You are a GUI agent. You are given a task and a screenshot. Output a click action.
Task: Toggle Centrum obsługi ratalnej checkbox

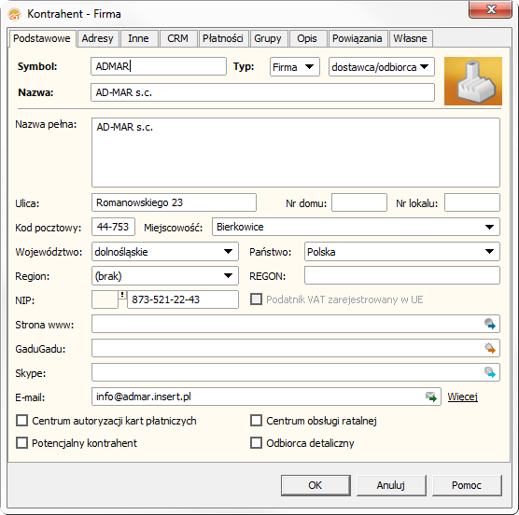(x=256, y=421)
